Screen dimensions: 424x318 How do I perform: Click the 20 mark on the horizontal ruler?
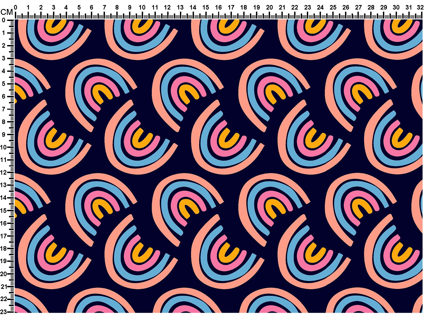pyautogui.click(x=269, y=7)
